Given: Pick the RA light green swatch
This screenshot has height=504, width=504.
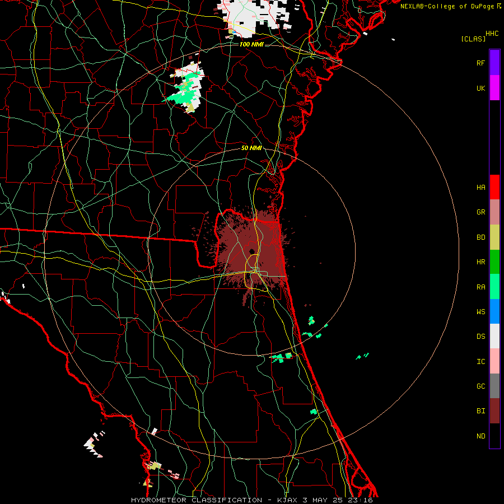Looking at the screenshot, I should point(494,286).
